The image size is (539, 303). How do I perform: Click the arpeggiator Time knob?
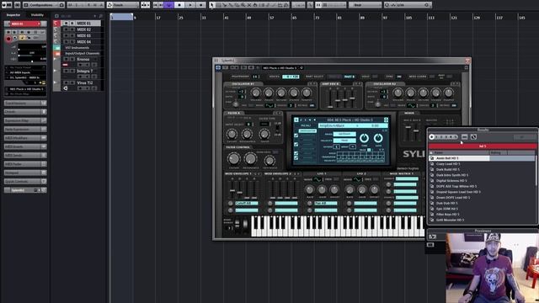point(364,138)
